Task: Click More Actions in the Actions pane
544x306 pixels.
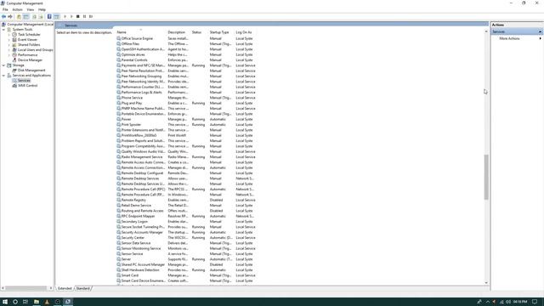Action: tap(509, 38)
